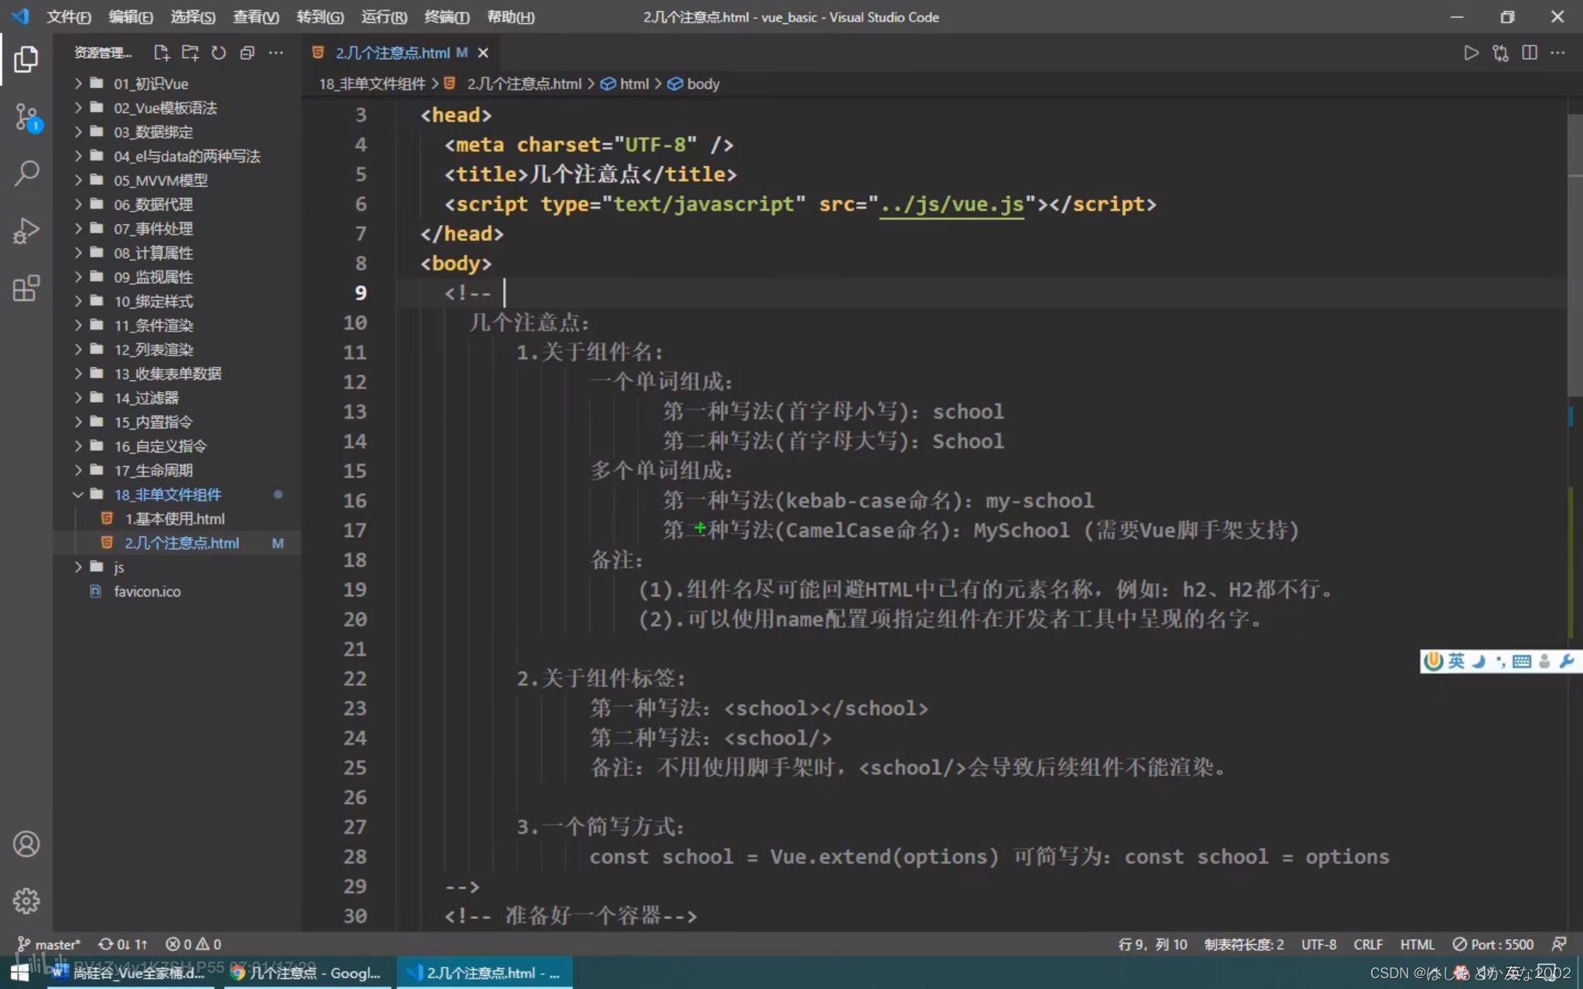This screenshot has width=1583, height=989.
Task: Click the Split Editor Right icon
Action: point(1529,53)
